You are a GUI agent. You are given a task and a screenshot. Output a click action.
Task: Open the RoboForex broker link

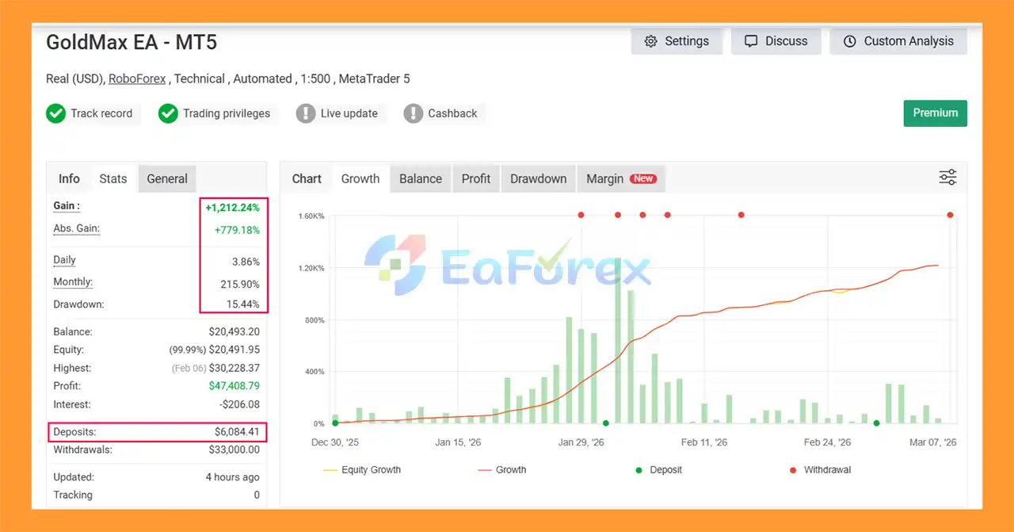137,78
